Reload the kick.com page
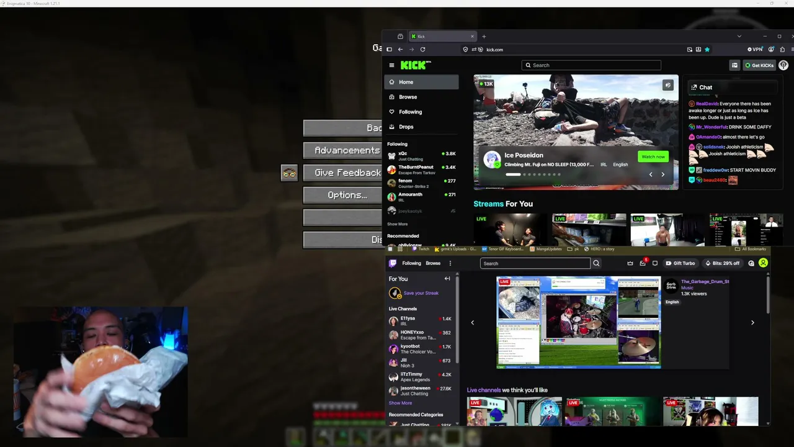The image size is (794, 447). (x=422, y=50)
